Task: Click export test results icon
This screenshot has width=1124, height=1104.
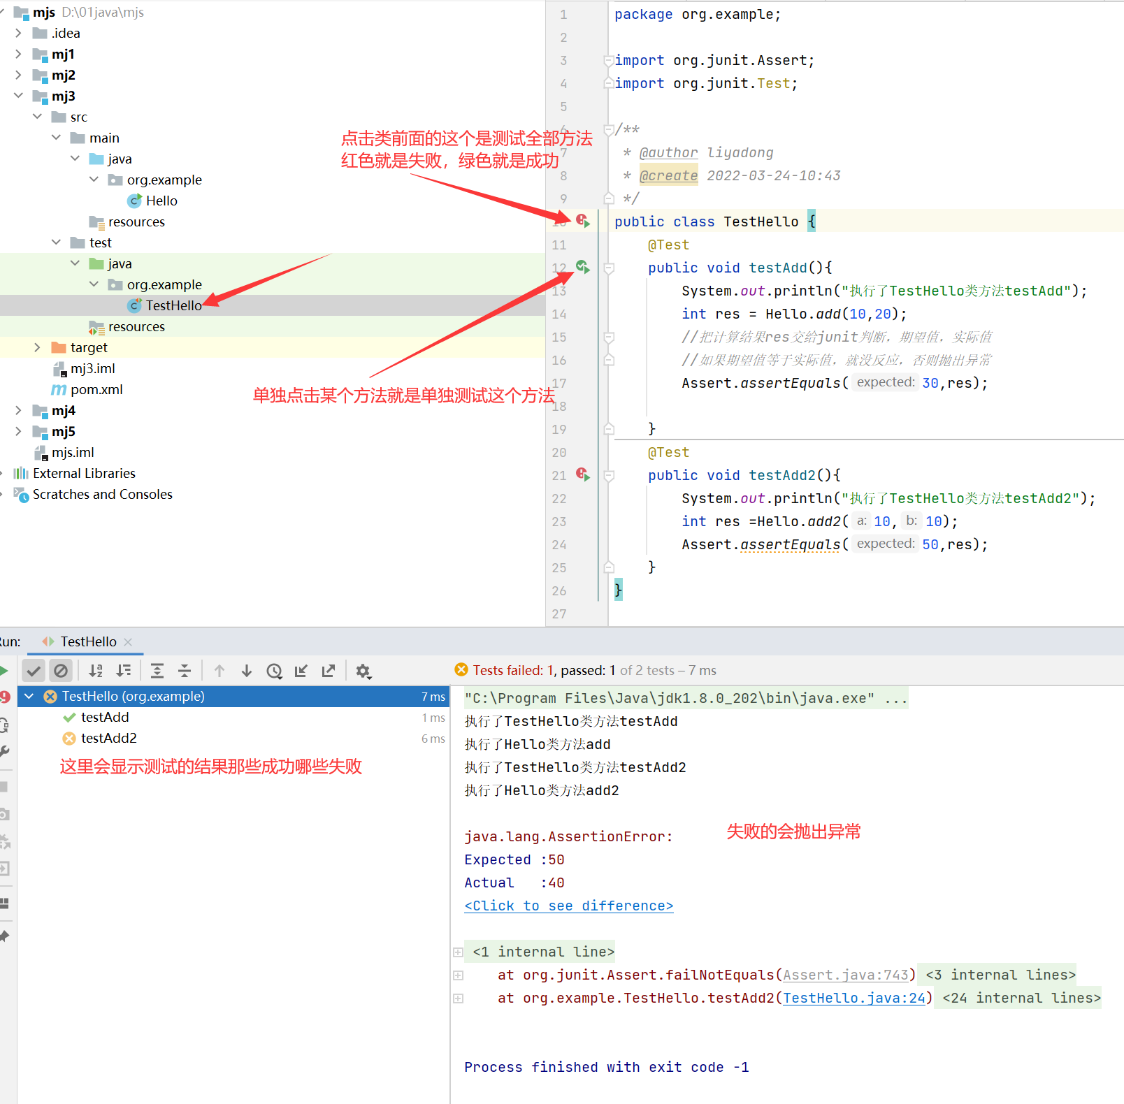Action: [329, 671]
